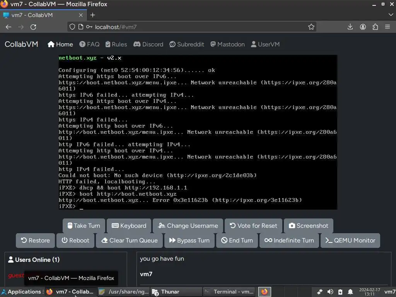The image size is (396, 297).
Task: Click the Firefox icon button in taskbar
Action: pos(265,292)
